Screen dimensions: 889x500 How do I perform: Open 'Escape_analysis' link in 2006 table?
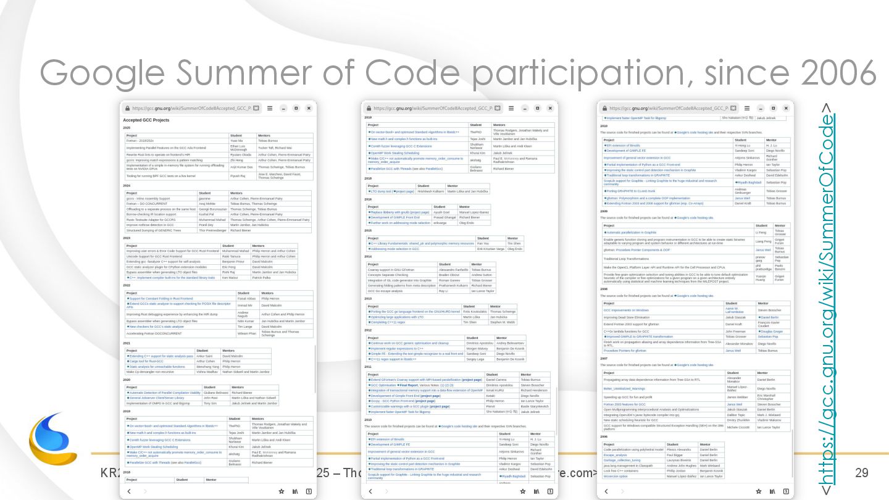pyautogui.click(x=616, y=455)
